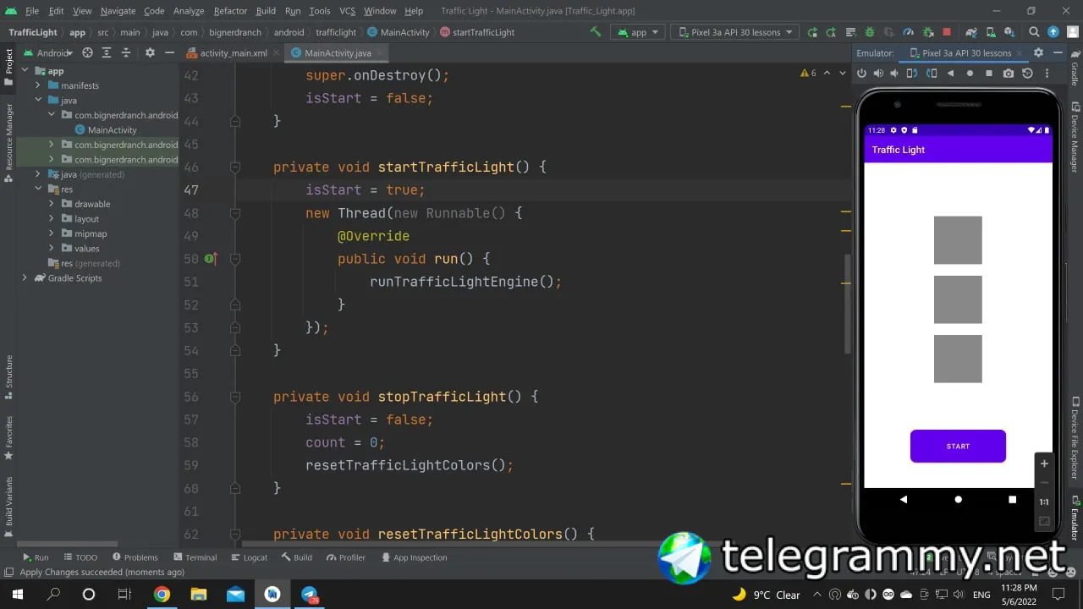Screen dimensions: 1083x609
Task: Expand the layout folder
Action: [x=52, y=219]
